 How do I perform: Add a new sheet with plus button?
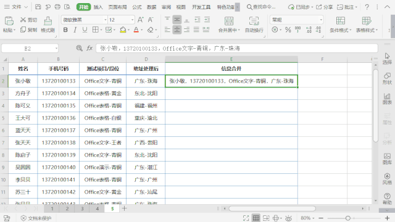point(124,208)
